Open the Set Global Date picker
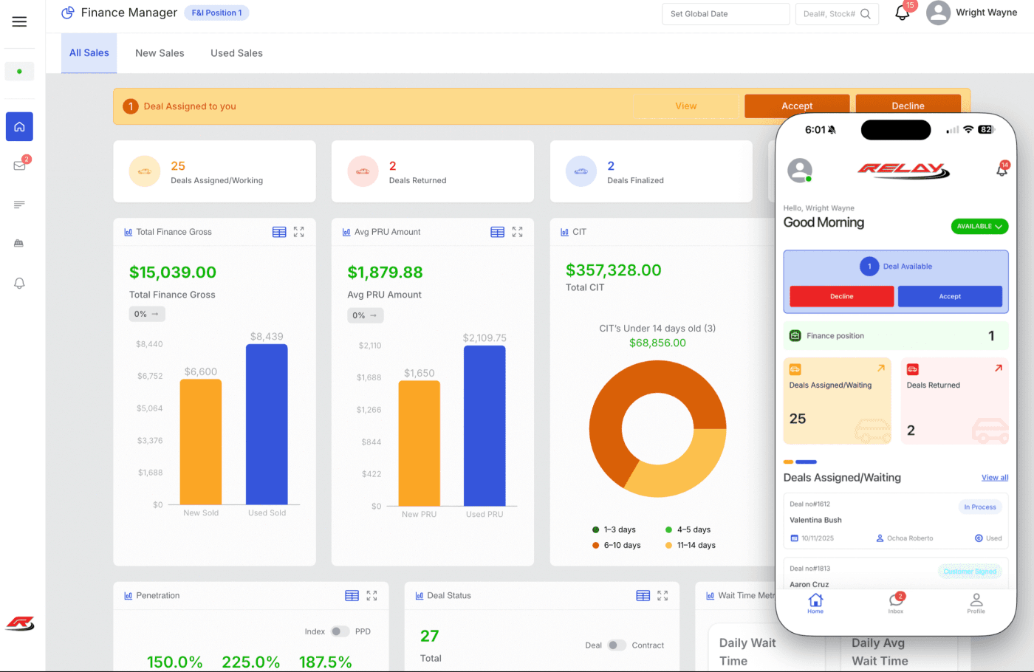Viewport: 1034px width, 672px height. 725,14
